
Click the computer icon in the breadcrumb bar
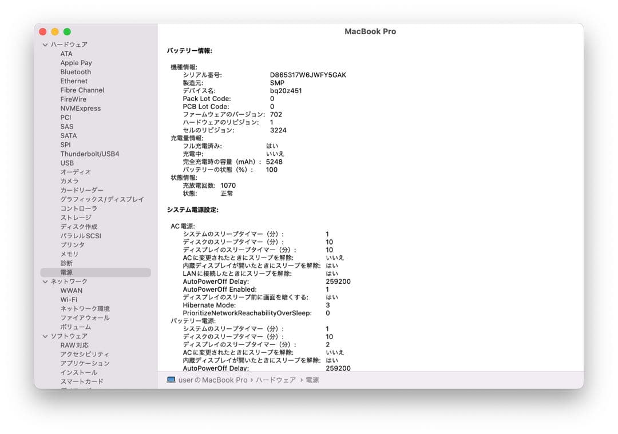tap(170, 380)
